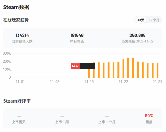The image size is (166, 132).
Task: Click the 历史峰值 2025-11-23 label
Action: 138,41
